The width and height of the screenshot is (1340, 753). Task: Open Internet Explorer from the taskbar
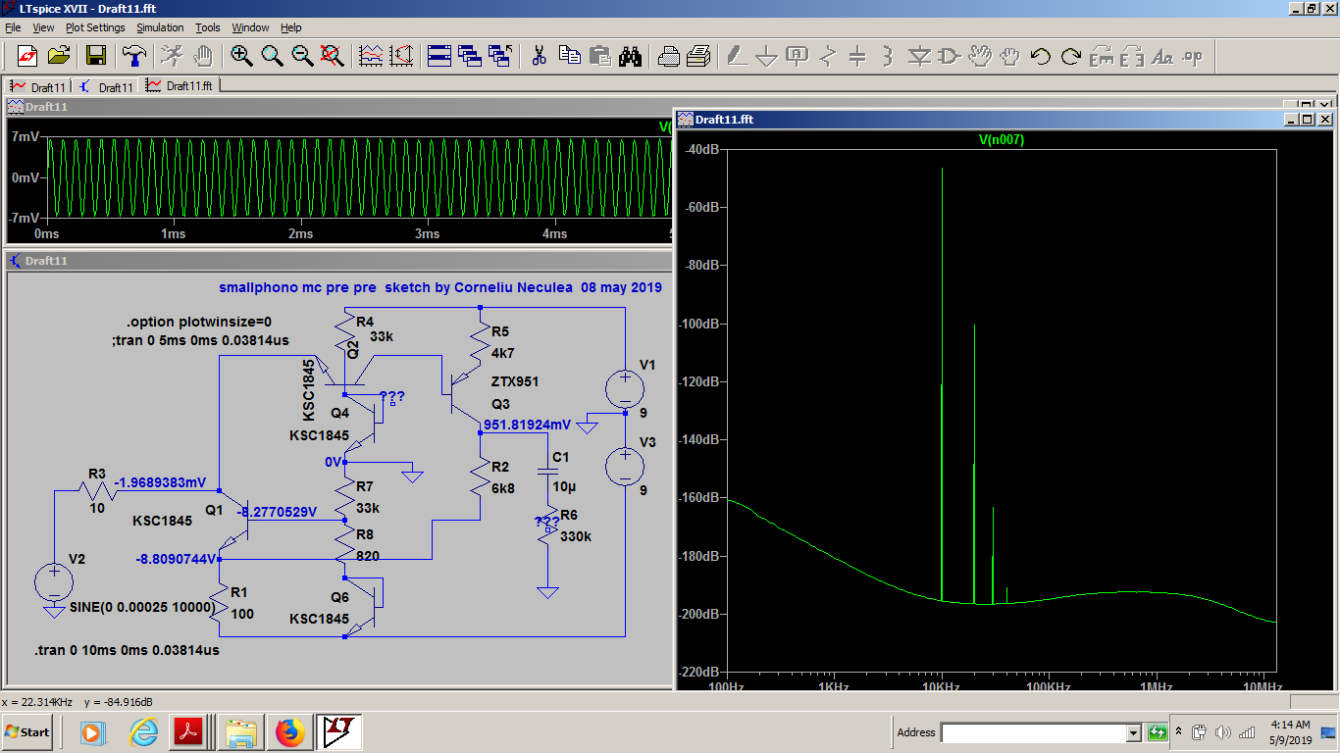(x=143, y=731)
